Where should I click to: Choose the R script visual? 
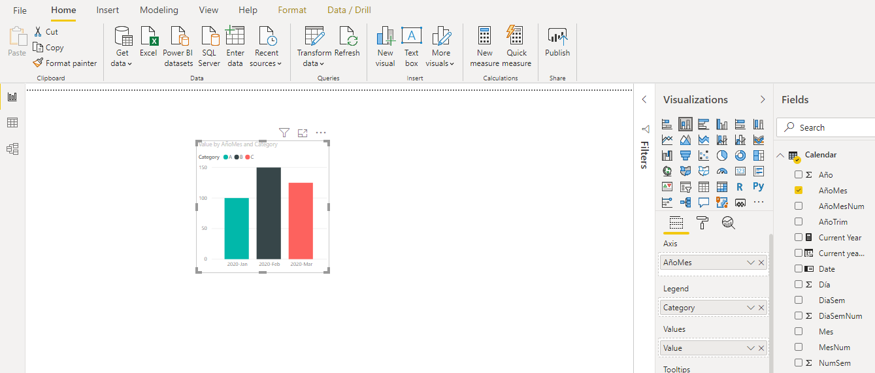(740, 186)
